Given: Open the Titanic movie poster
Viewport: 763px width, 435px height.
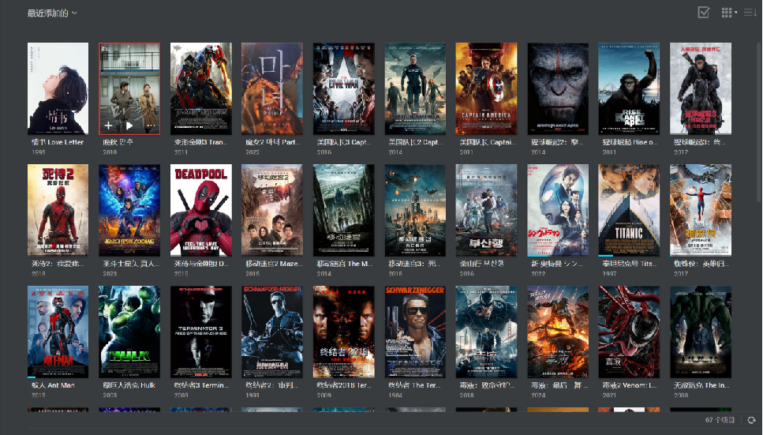Looking at the screenshot, I should pyautogui.click(x=629, y=210).
